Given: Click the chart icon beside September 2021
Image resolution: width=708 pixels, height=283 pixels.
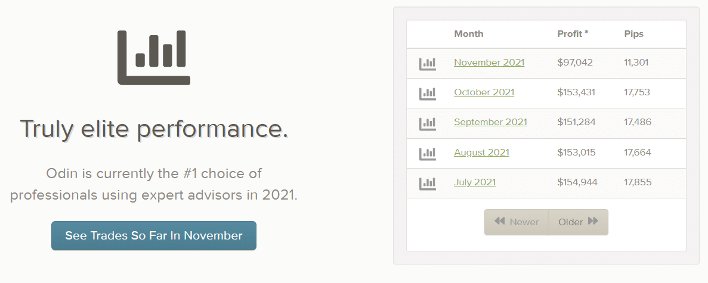Looking at the screenshot, I should [x=428, y=123].
